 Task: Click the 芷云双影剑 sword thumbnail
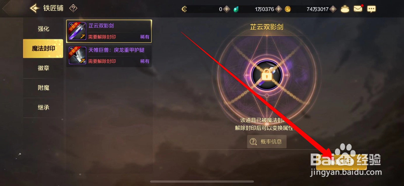[x=78, y=31]
